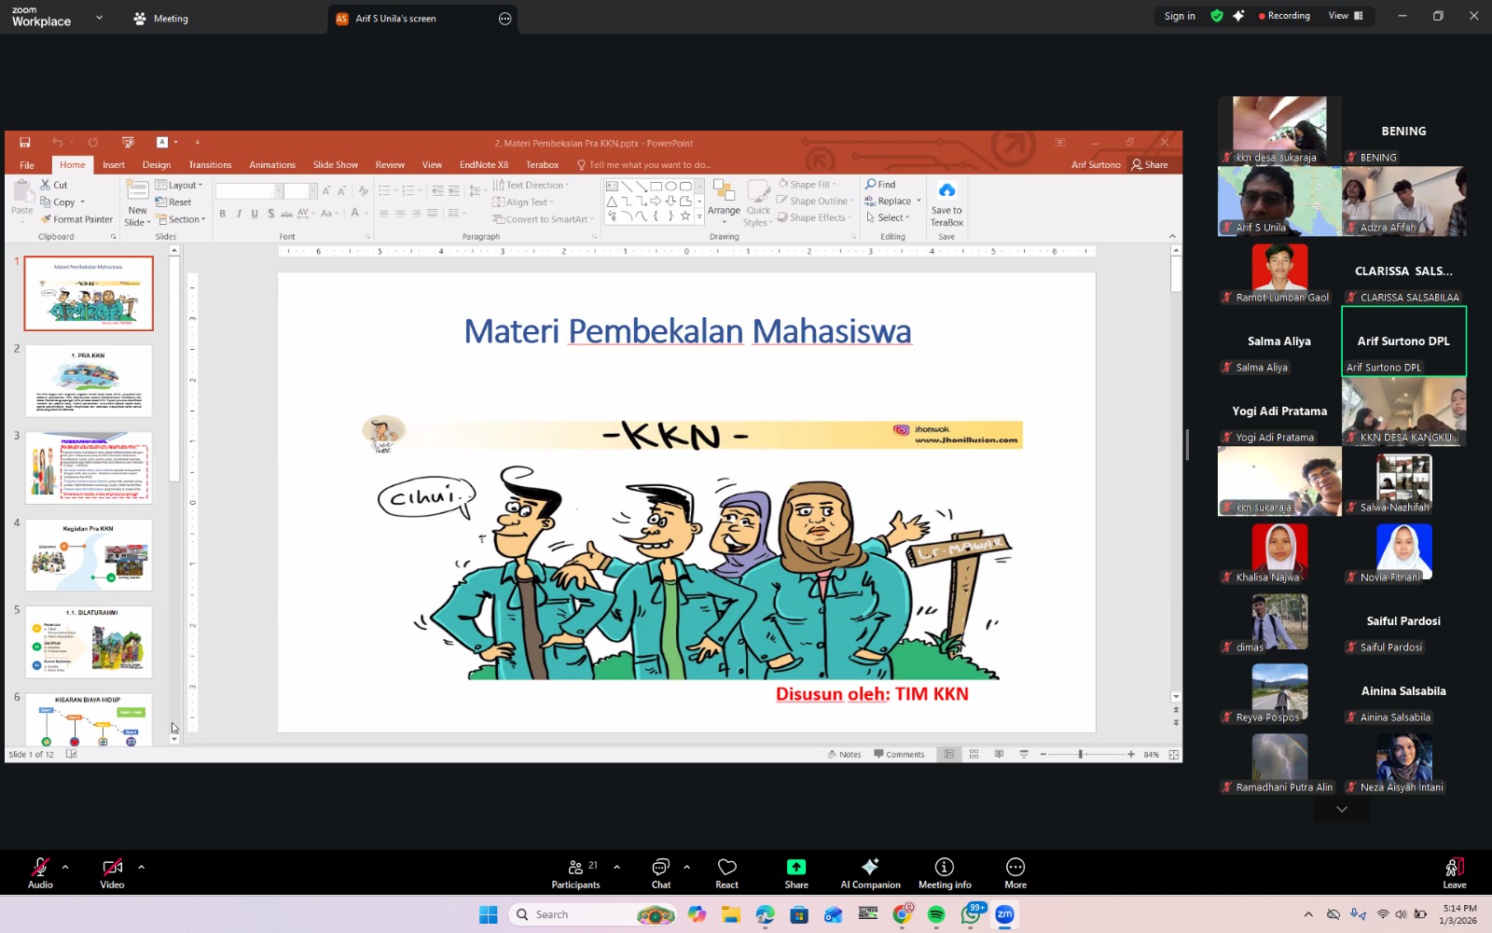1492x933 pixels.
Task: Select the Text Box shape in shapes gallery
Action: pyautogui.click(x=612, y=186)
